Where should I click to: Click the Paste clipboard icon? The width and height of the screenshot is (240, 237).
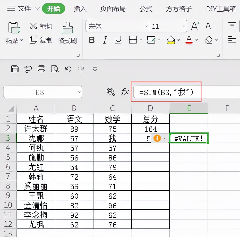click(x=14, y=28)
